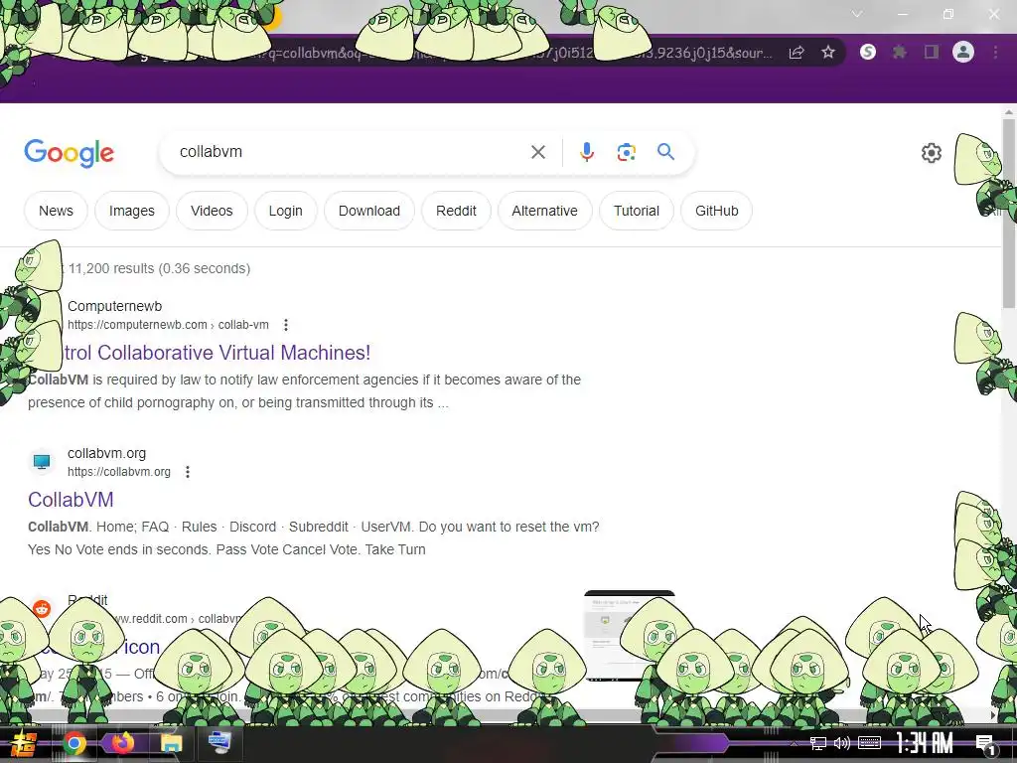Open Google quick settings gear
The width and height of the screenshot is (1017, 763).
(x=932, y=153)
